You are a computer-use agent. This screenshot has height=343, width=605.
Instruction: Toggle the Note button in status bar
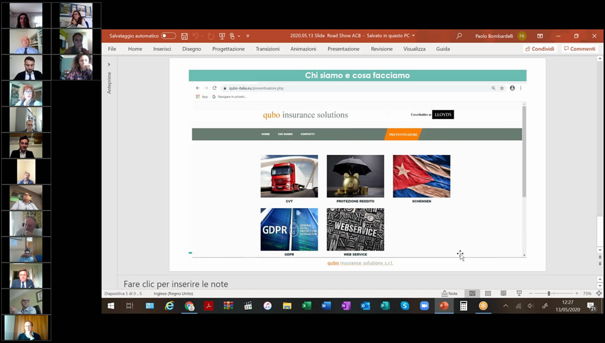point(450,293)
